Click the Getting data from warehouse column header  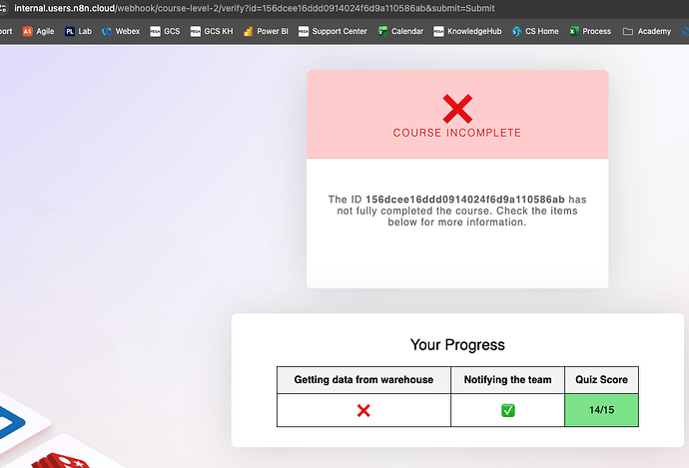click(363, 380)
